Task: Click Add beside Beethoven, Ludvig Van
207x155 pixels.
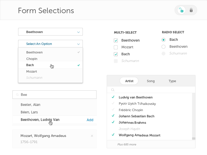Action: point(90,120)
